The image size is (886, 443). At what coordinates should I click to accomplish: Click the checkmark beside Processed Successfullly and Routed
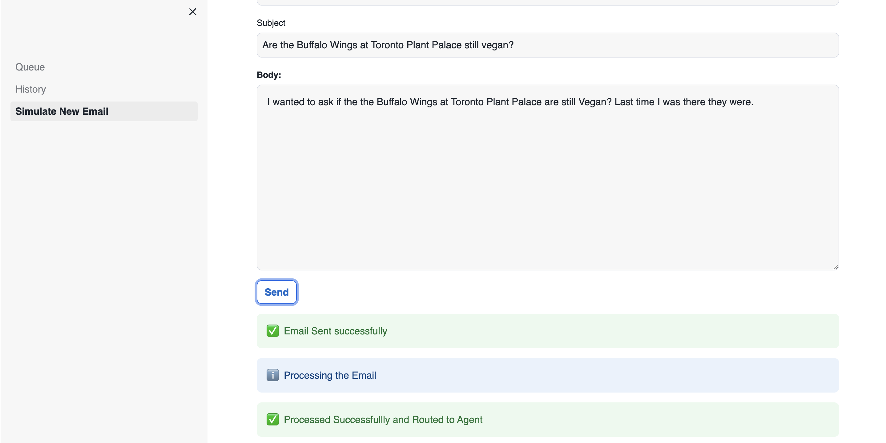point(272,419)
